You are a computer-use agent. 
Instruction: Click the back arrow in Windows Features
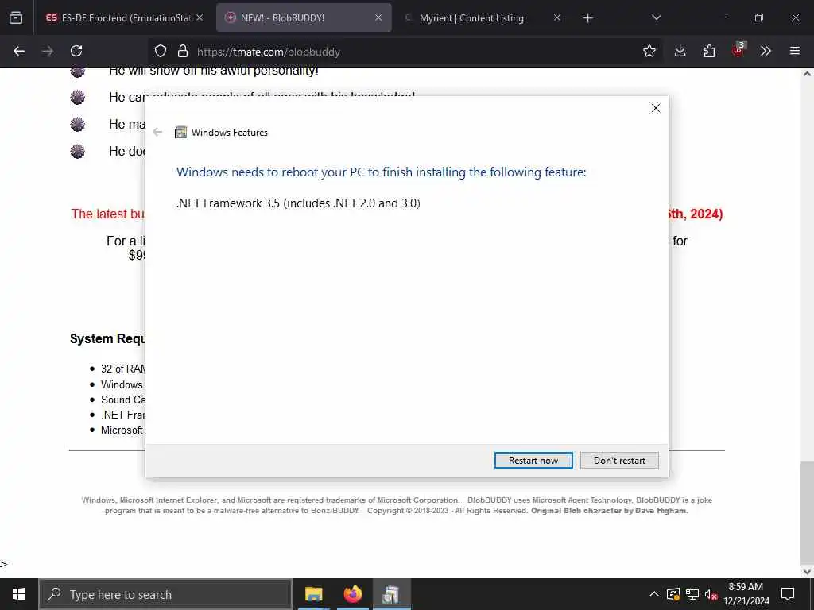(x=158, y=133)
